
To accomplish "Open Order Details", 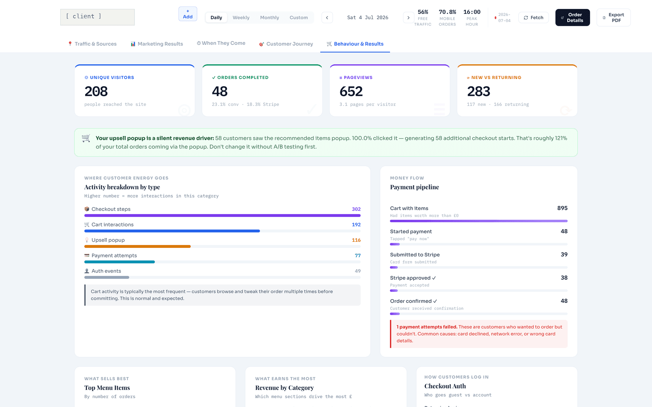I will point(573,18).
